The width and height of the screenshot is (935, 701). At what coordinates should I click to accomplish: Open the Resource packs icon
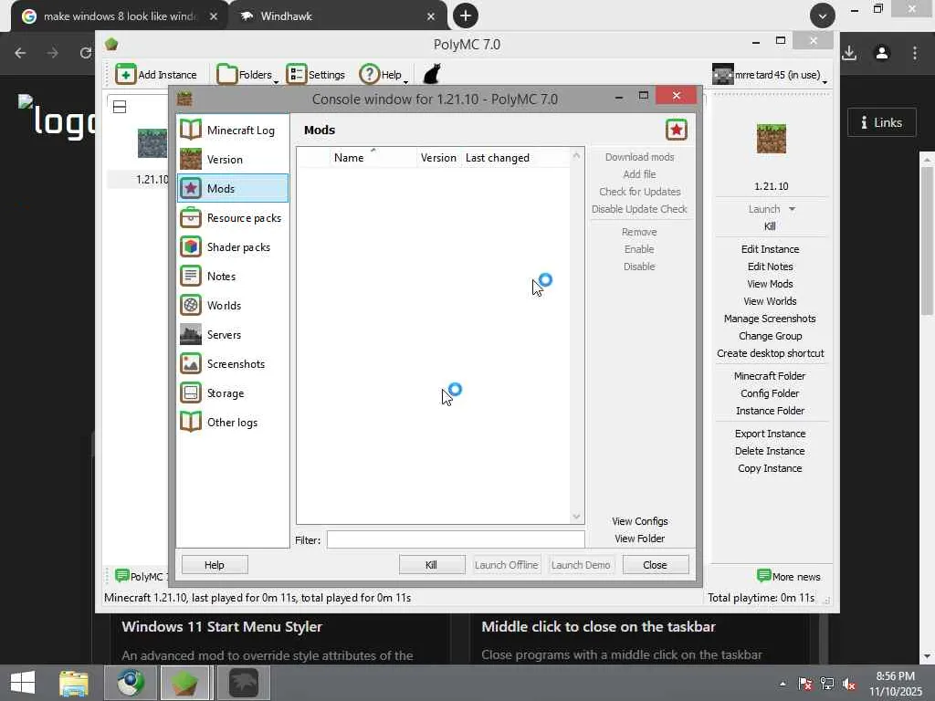click(x=191, y=217)
